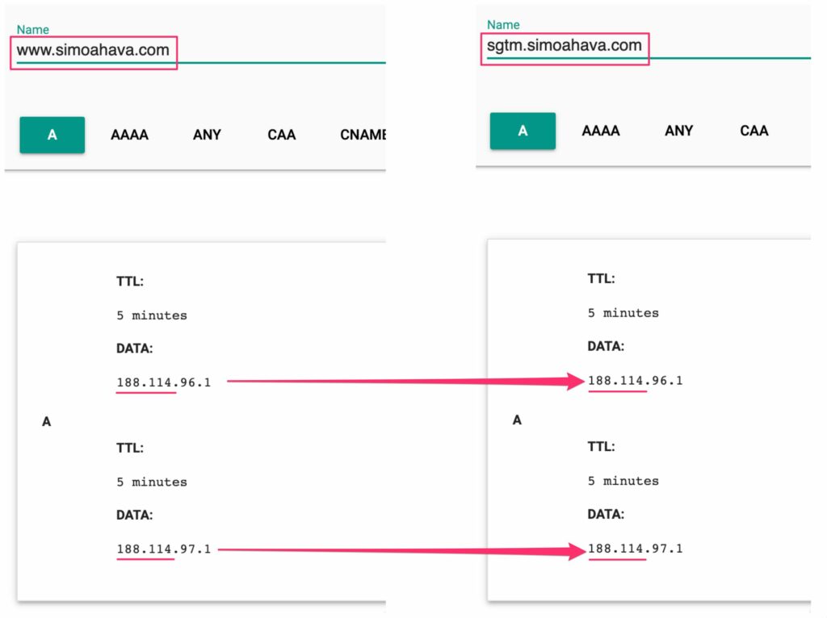Select CAA record type in www.simoahava.com lookup

pyautogui.click(x=282, y=135)
